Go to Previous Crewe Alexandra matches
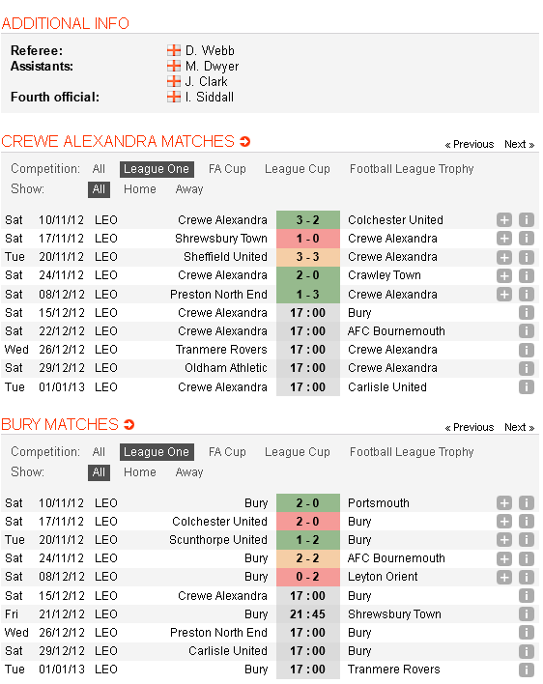The width and height of the screenshot is (543, 684). (x=470, y=144)
